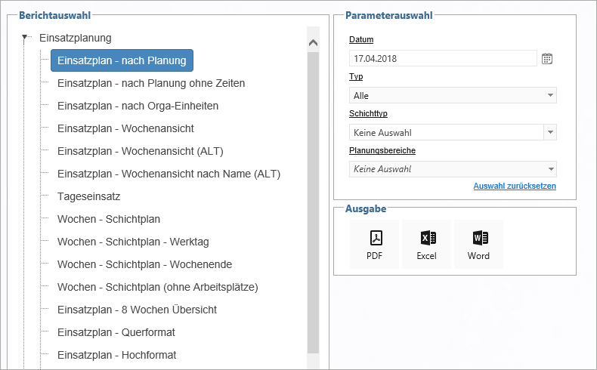Select Einsatzplan - Hochformat report
Screen dimensions: 597x370
(x=117, y=355)
